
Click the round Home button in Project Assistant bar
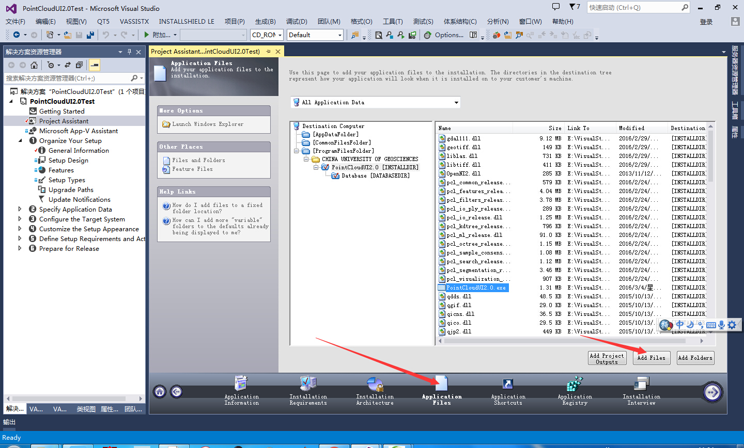pyautogui.click(x=160, y=392)
